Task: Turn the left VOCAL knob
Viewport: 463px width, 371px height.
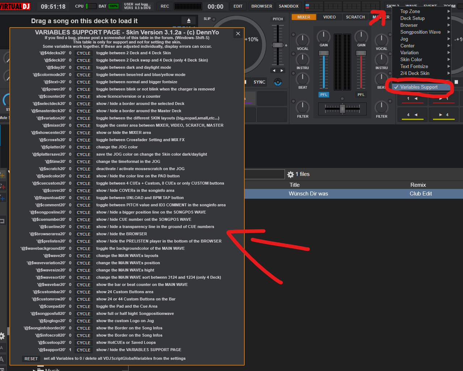Action: pos(303,40)
